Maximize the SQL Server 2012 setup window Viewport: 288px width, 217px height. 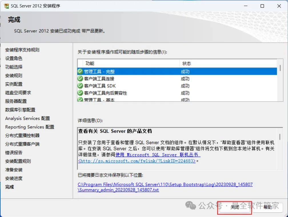tap(262, 6)
